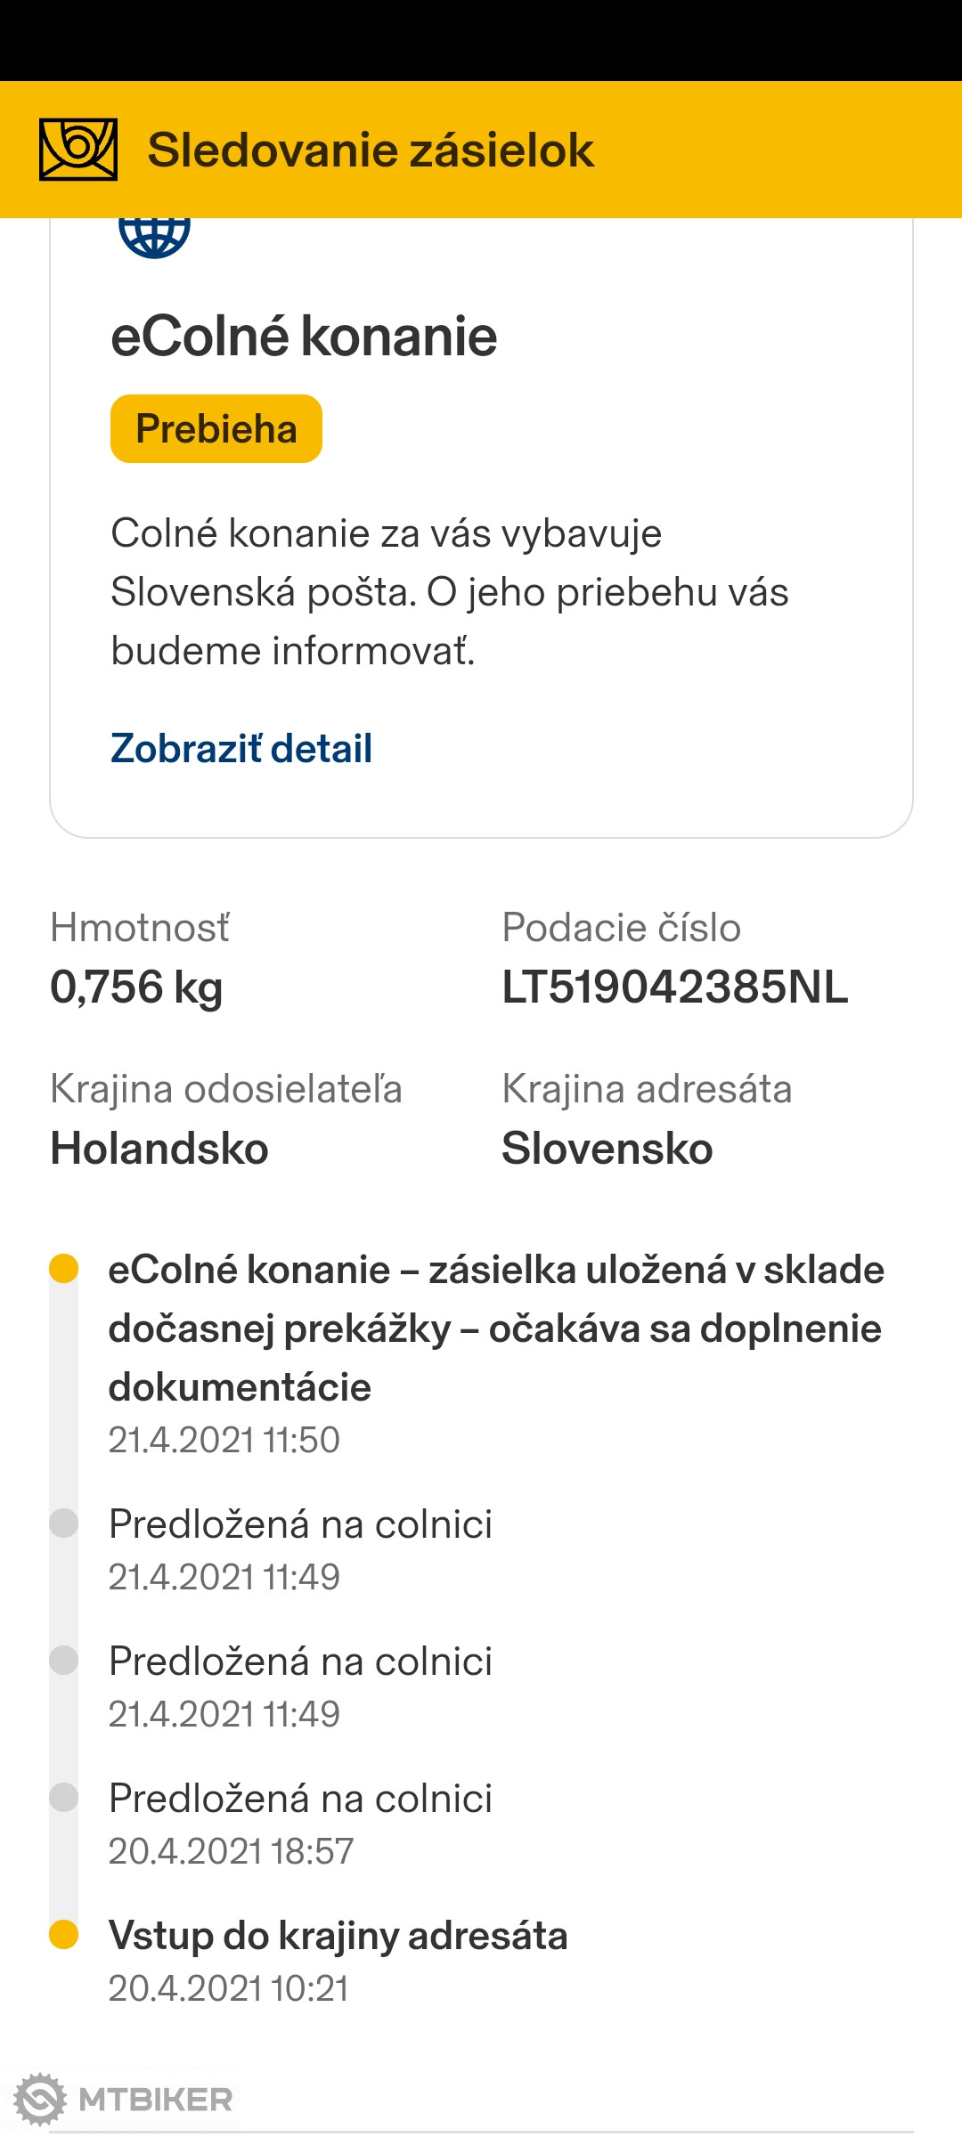Tap the grey dot beside the 20.4.2021 18:57 event
Viewport: 962px width, 2137px height.
pyautogui.click(x=64, y=1798)
